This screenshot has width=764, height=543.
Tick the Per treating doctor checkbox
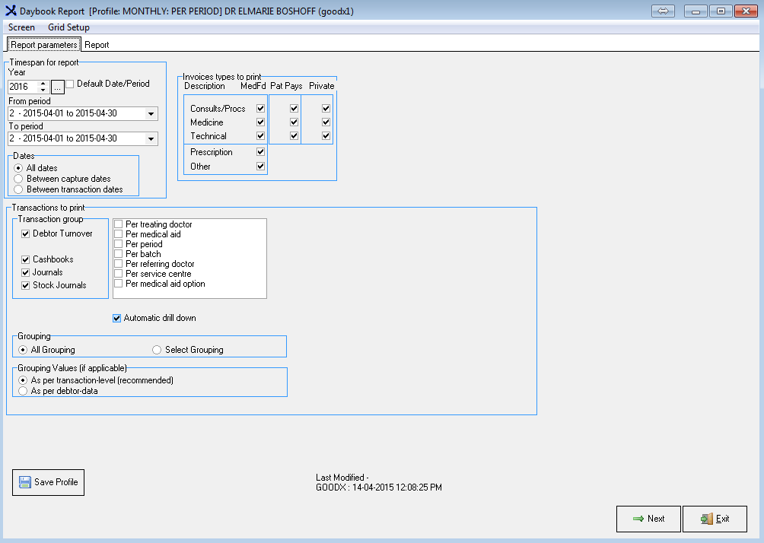click(x=119, y=224)
